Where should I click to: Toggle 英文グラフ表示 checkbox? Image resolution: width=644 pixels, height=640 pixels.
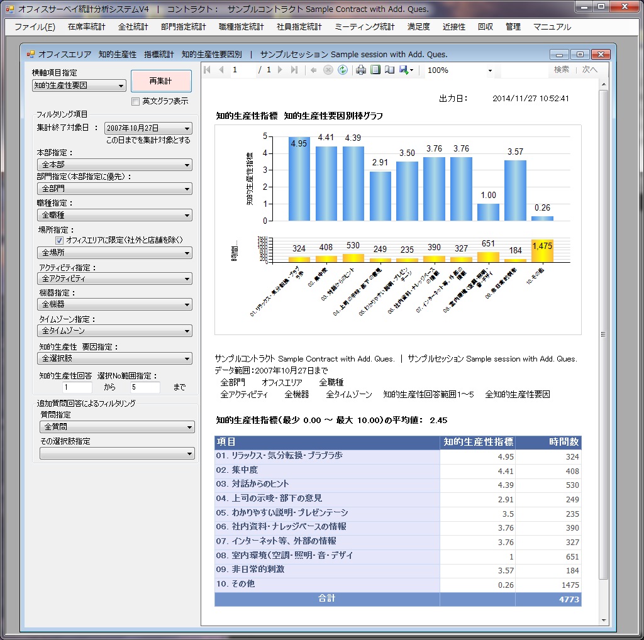coord(136,101)
